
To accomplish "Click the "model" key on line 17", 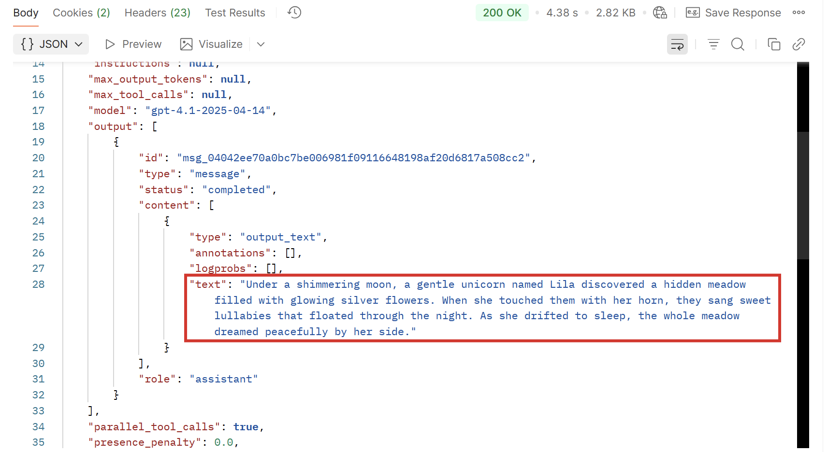I will 110,111.
